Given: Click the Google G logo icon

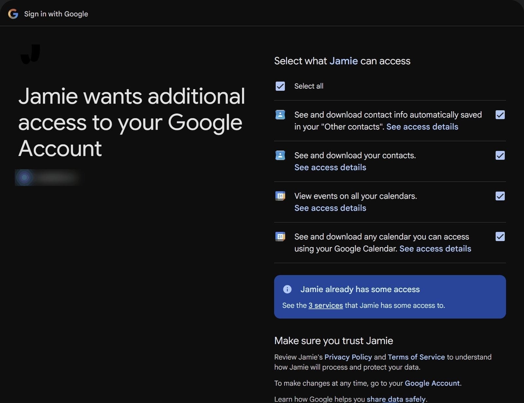Looking at the screenshot, I should [x=13, y=14].
